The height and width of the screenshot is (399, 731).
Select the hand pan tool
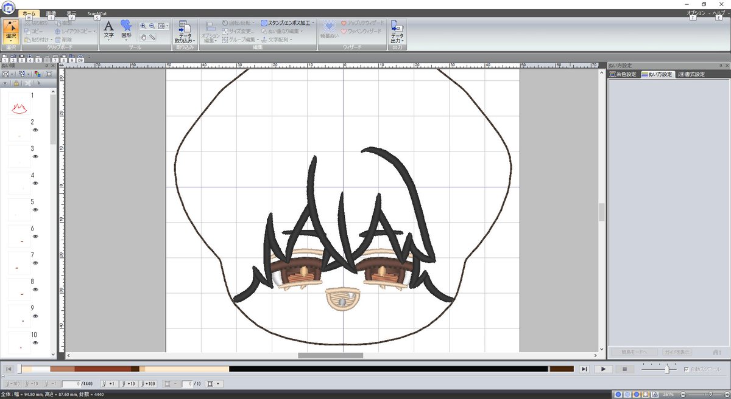143,37
